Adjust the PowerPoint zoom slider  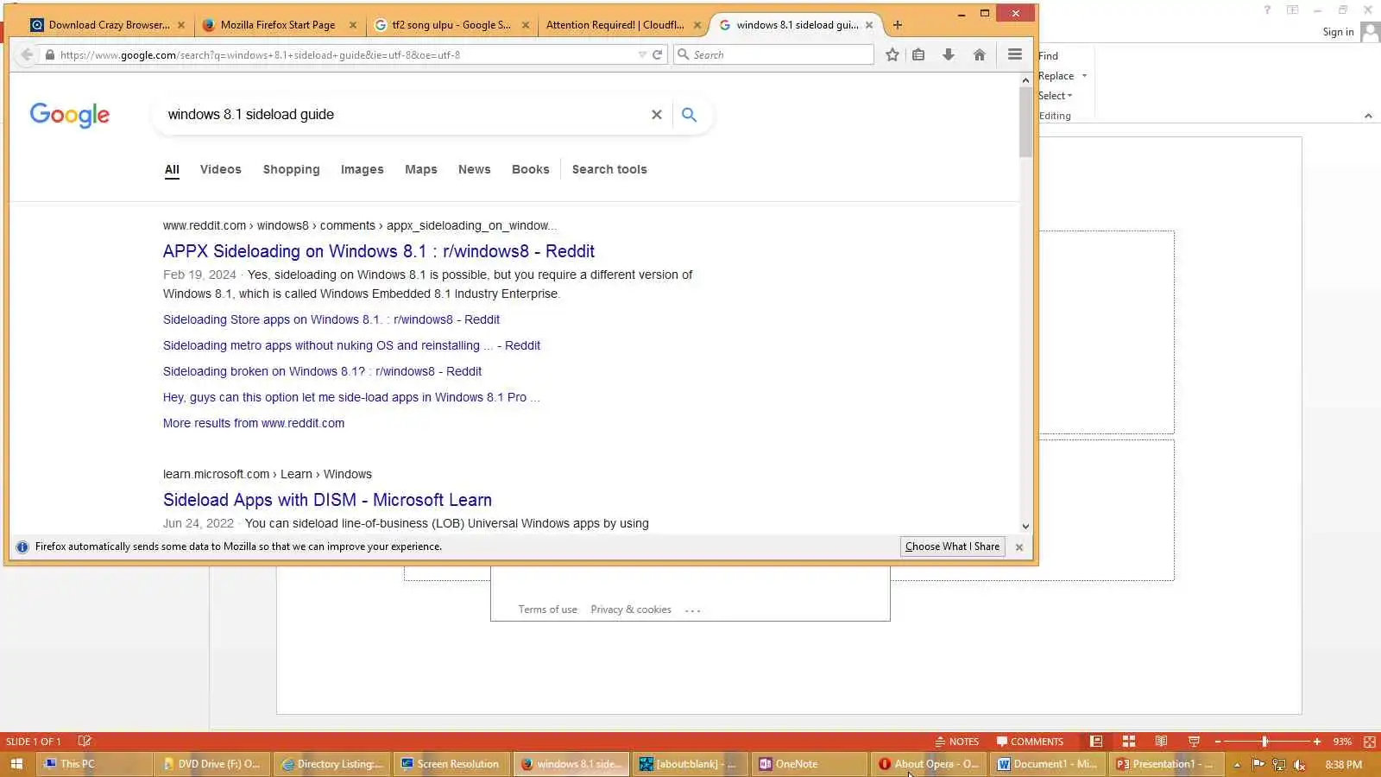1264,742
